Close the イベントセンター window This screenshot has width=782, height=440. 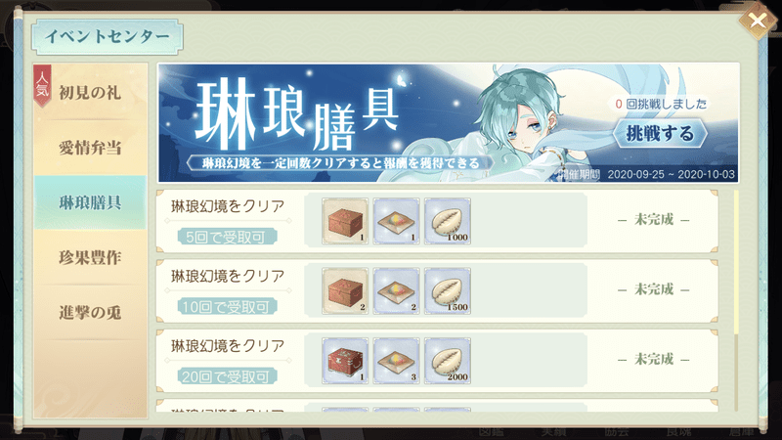[x=757, y=22]
